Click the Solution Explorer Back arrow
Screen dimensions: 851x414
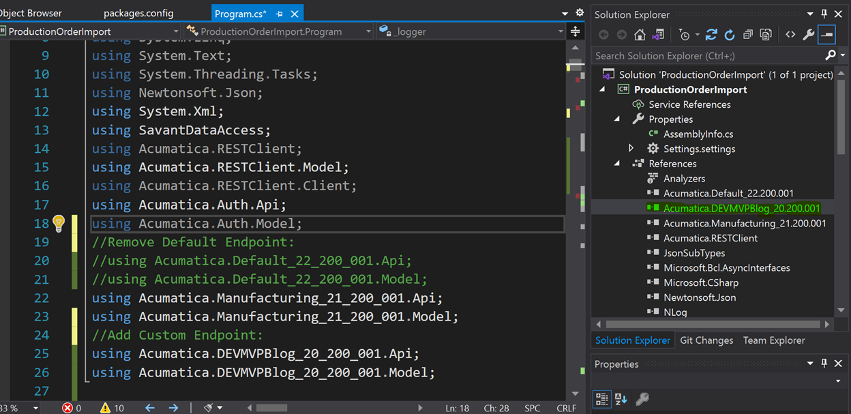click(603, 35)
